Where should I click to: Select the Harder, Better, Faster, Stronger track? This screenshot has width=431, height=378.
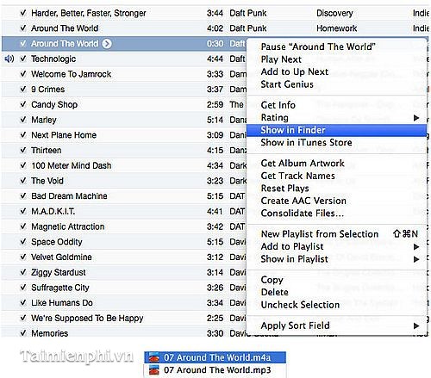click(89, 13)
